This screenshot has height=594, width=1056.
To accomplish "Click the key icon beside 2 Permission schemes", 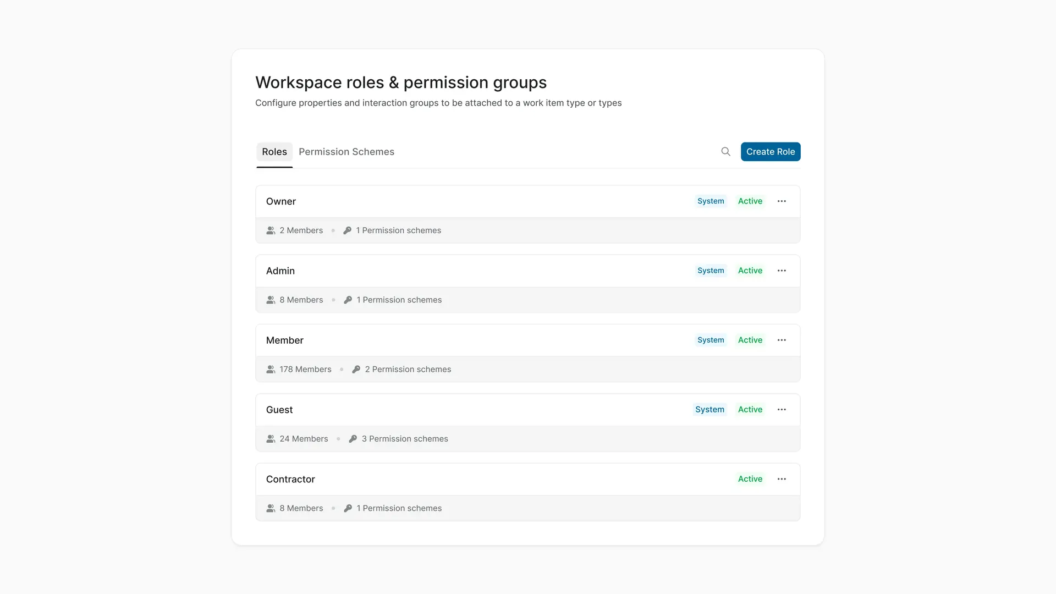I will pyautogui.click(x=356, y=370).
